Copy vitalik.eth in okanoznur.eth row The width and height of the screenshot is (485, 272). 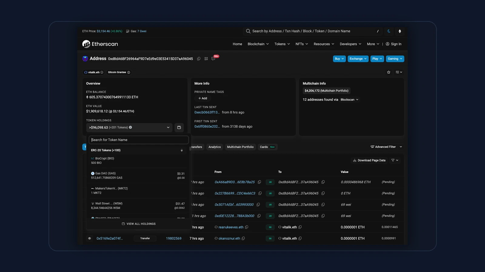click(300, 238)
